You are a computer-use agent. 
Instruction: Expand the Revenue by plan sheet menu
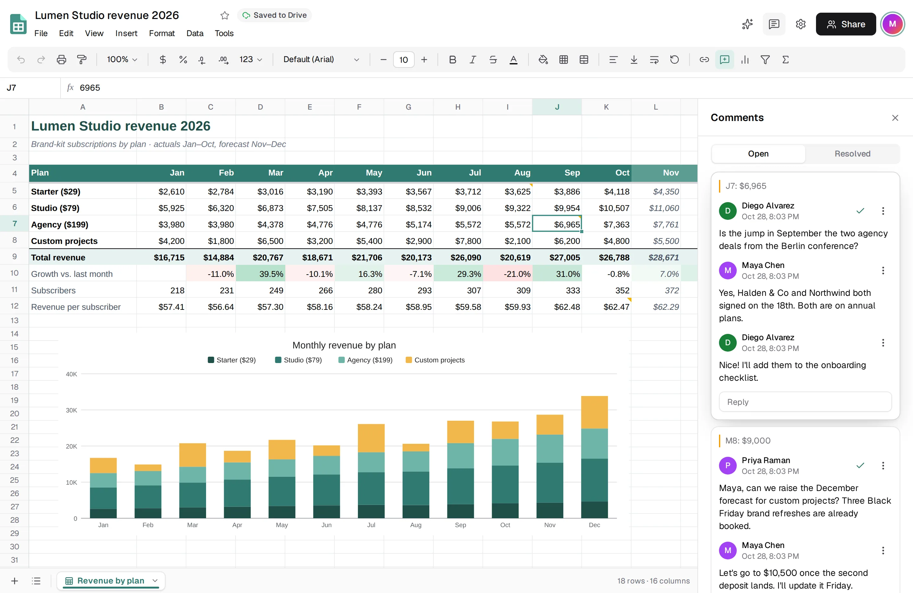coord(155,581)
